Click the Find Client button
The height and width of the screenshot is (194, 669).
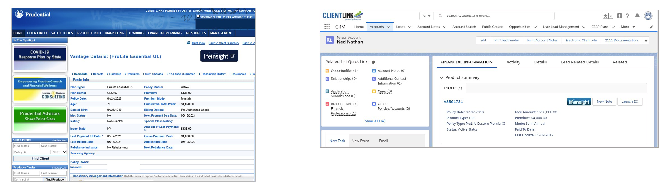pos(40,158)
